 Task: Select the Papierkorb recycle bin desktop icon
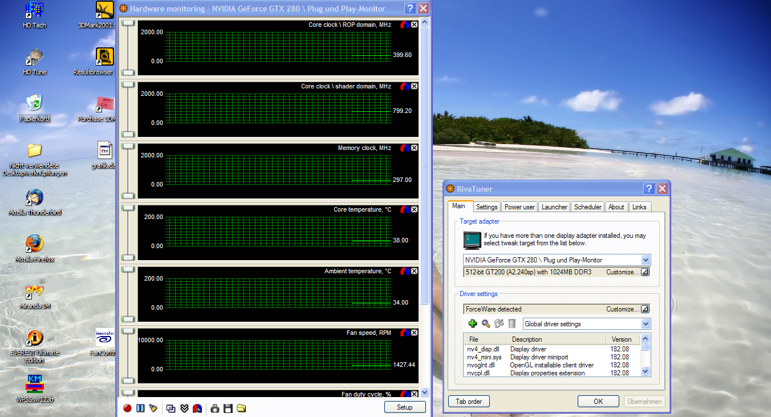pos(35,109)
